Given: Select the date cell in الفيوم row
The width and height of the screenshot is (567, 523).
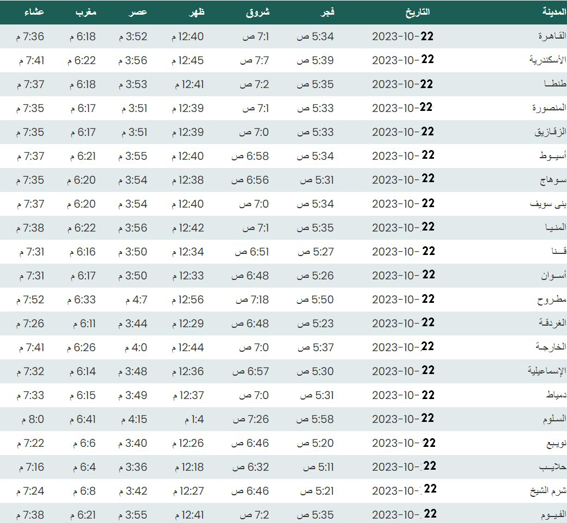Looking at the screenshot, I should point(404,514).
